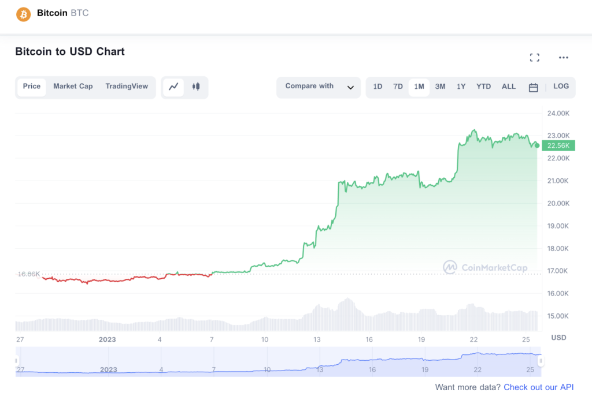Image resolution: width=592 pixels, height=400 pixels.
Task: Switch to candlestick chart icon
Action: (196, 87)
